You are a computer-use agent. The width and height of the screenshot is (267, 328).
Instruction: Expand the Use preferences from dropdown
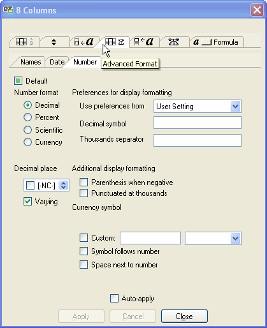(x=235, y=107)
